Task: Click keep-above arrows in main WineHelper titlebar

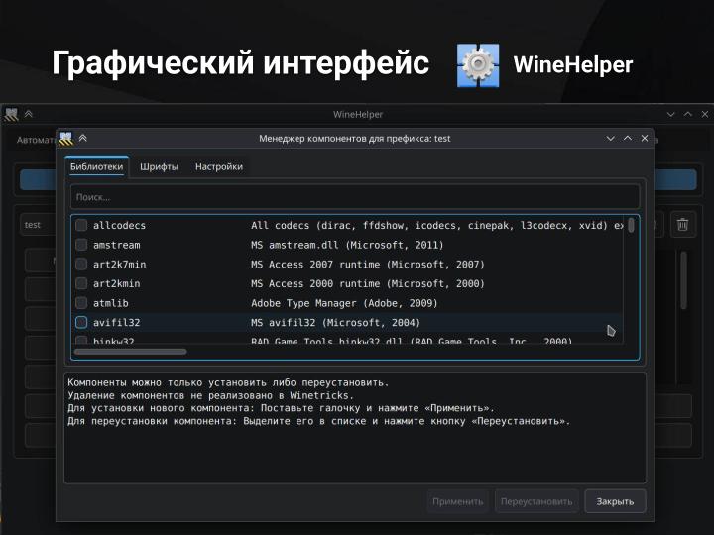Action: tap(28, 114)
